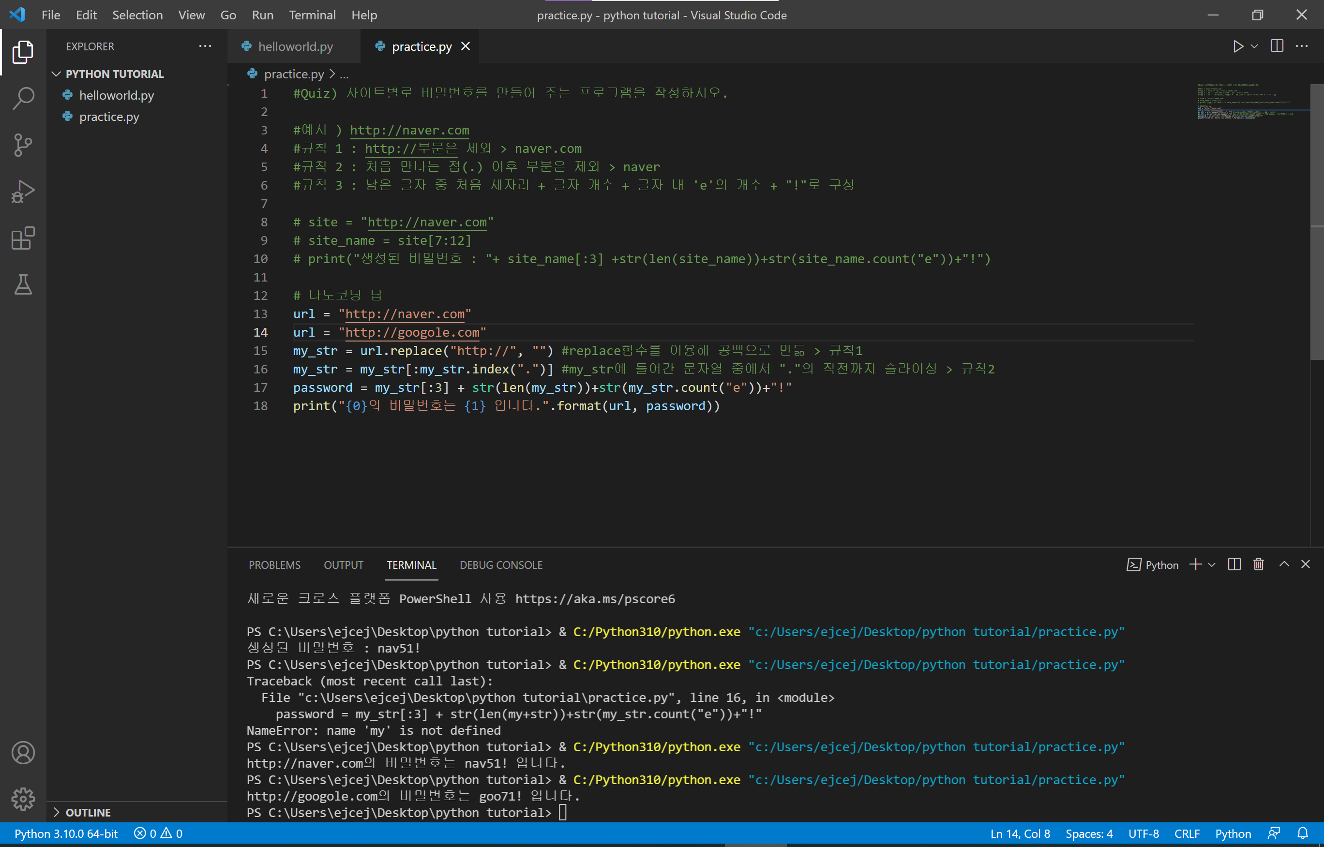The width and height of the screenshot is (1324, 847).
Task: Open the run options dropdown arrow
Action: pyautogui.click(x=1254, y=46)
